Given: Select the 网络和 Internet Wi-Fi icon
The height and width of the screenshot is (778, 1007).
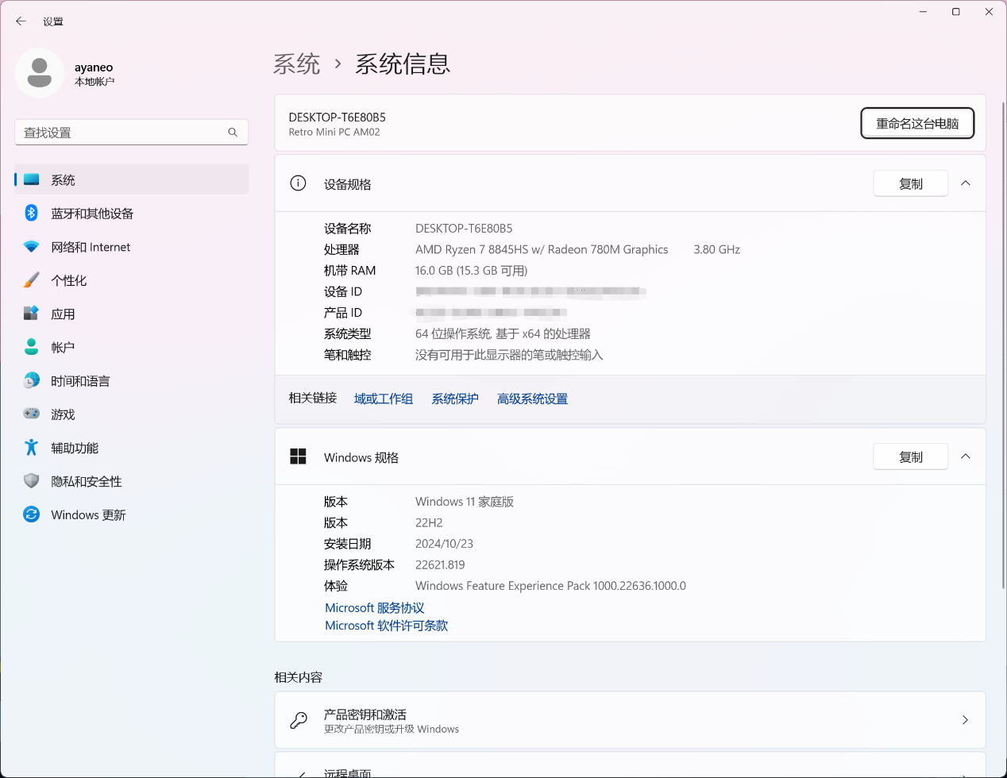Looking at the screenshot, I should [x=31, y=247].
